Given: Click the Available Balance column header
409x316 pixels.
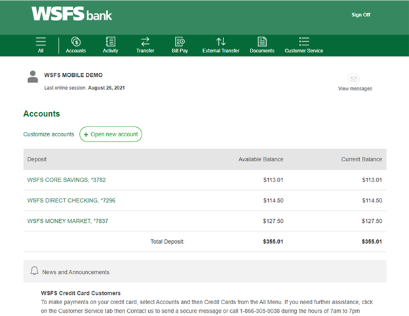Looking at the screenshot, I should 261,159.
